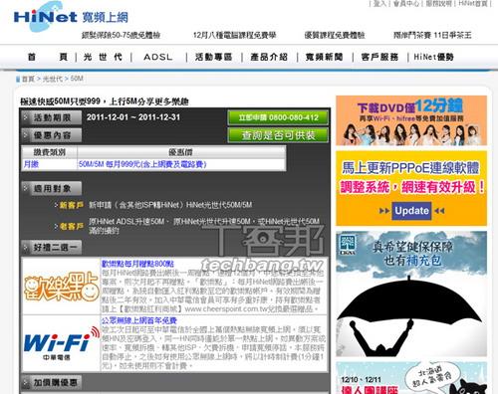498x394 pixels.
Task: Click the 歡樂點 logo image
Action: pyautogui.click(x=61, y=287)
